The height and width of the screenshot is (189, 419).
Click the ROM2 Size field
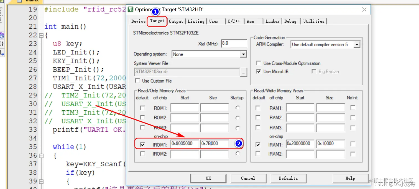coord(215,118)
